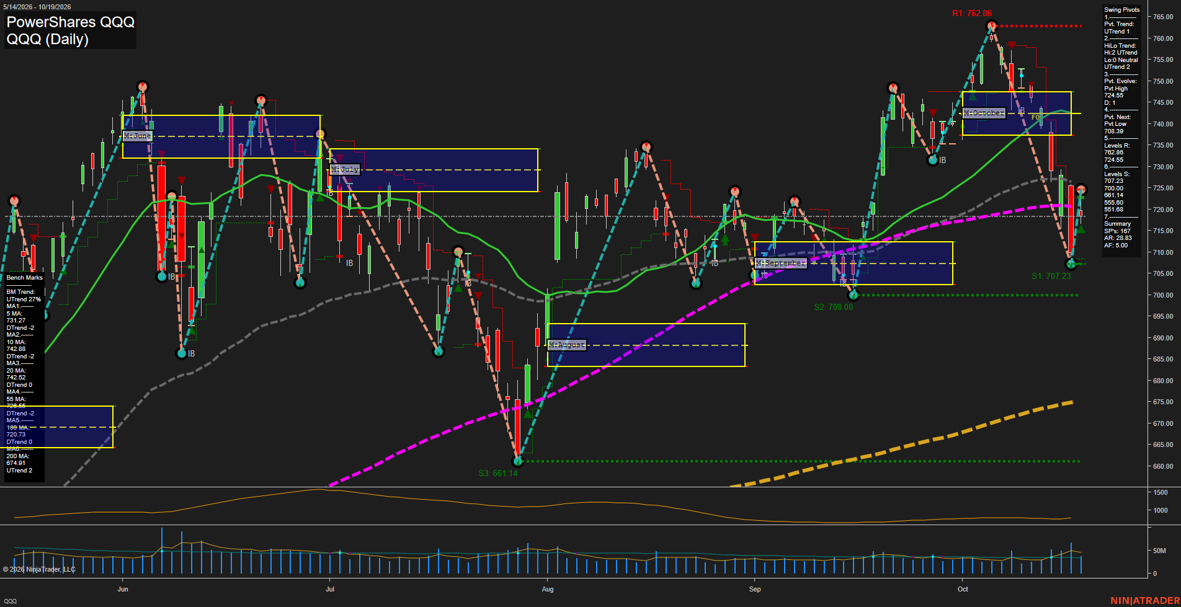Select the M:October monthly range label

click(x=984, y=113)
